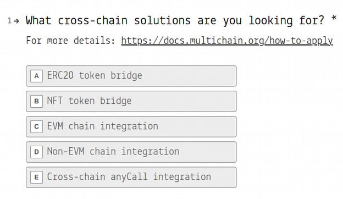
Task: Click the letter E key badge
Action: point(36,178)
